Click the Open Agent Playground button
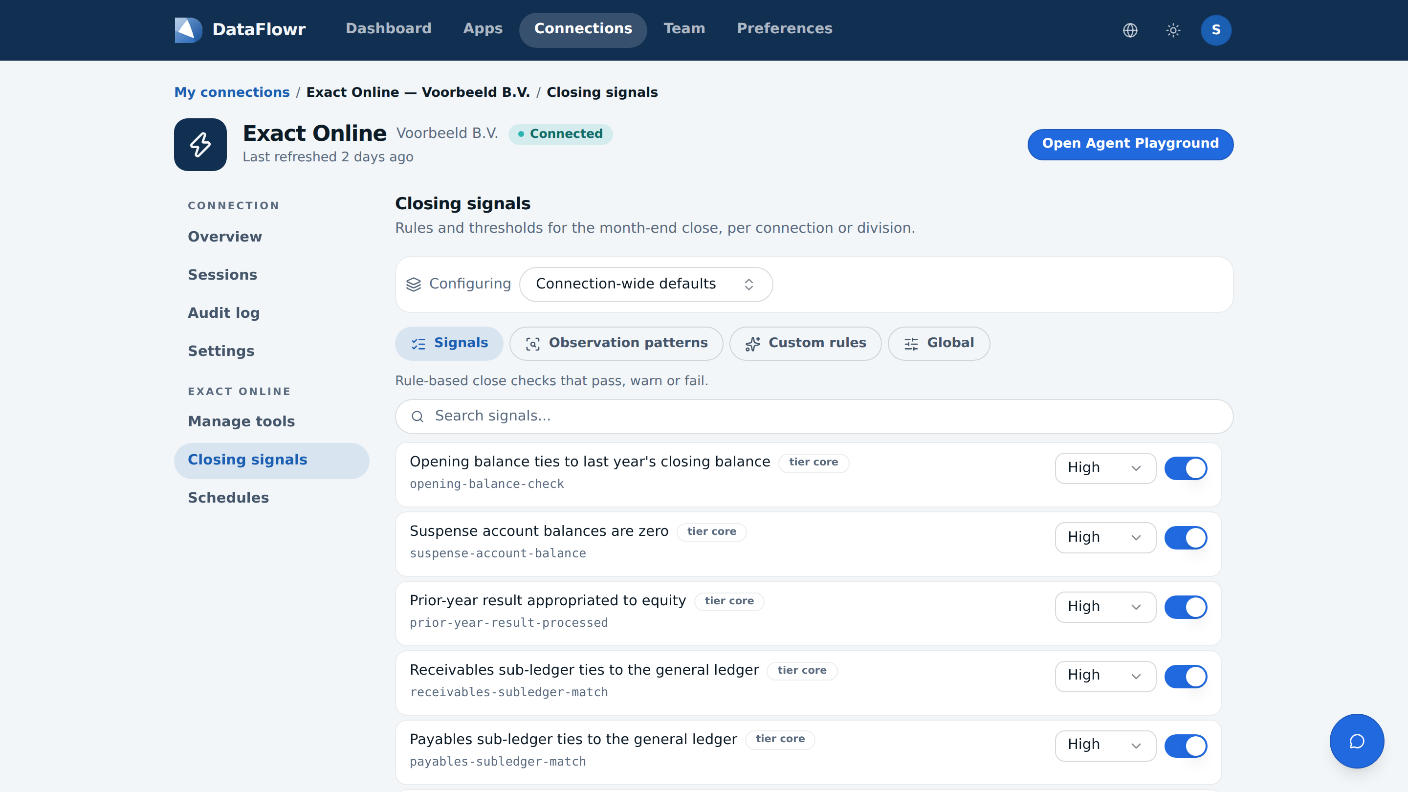 (x=1130, y=144)
